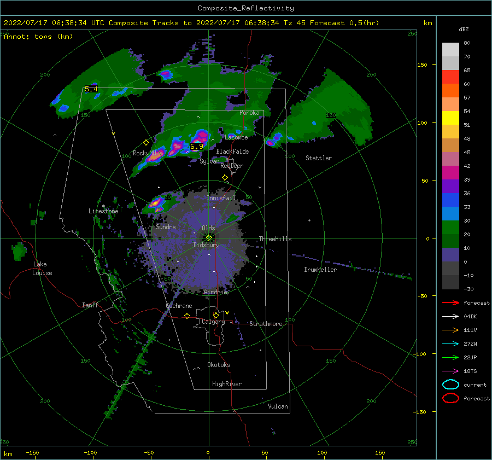This screenshot has width=492, height=460.
Task: Click the radar center marker below Olds
Action: pos(209,238)
